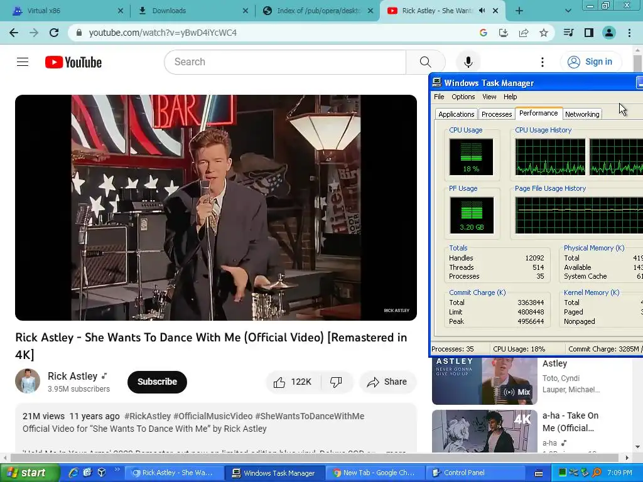Viewport: 643px width, 482px height.
Task: Open the #RickAstley hashtag link
Action: click(x=147, y=416)
